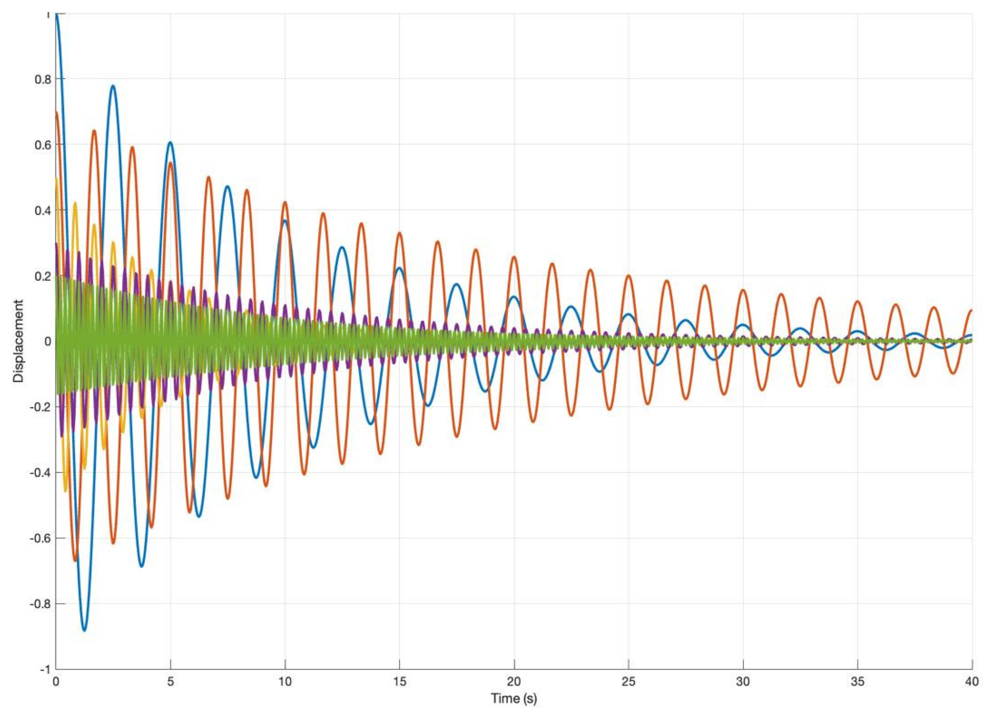
Task: Click the blue curve's peak at time 10
Action: [284, 221]
